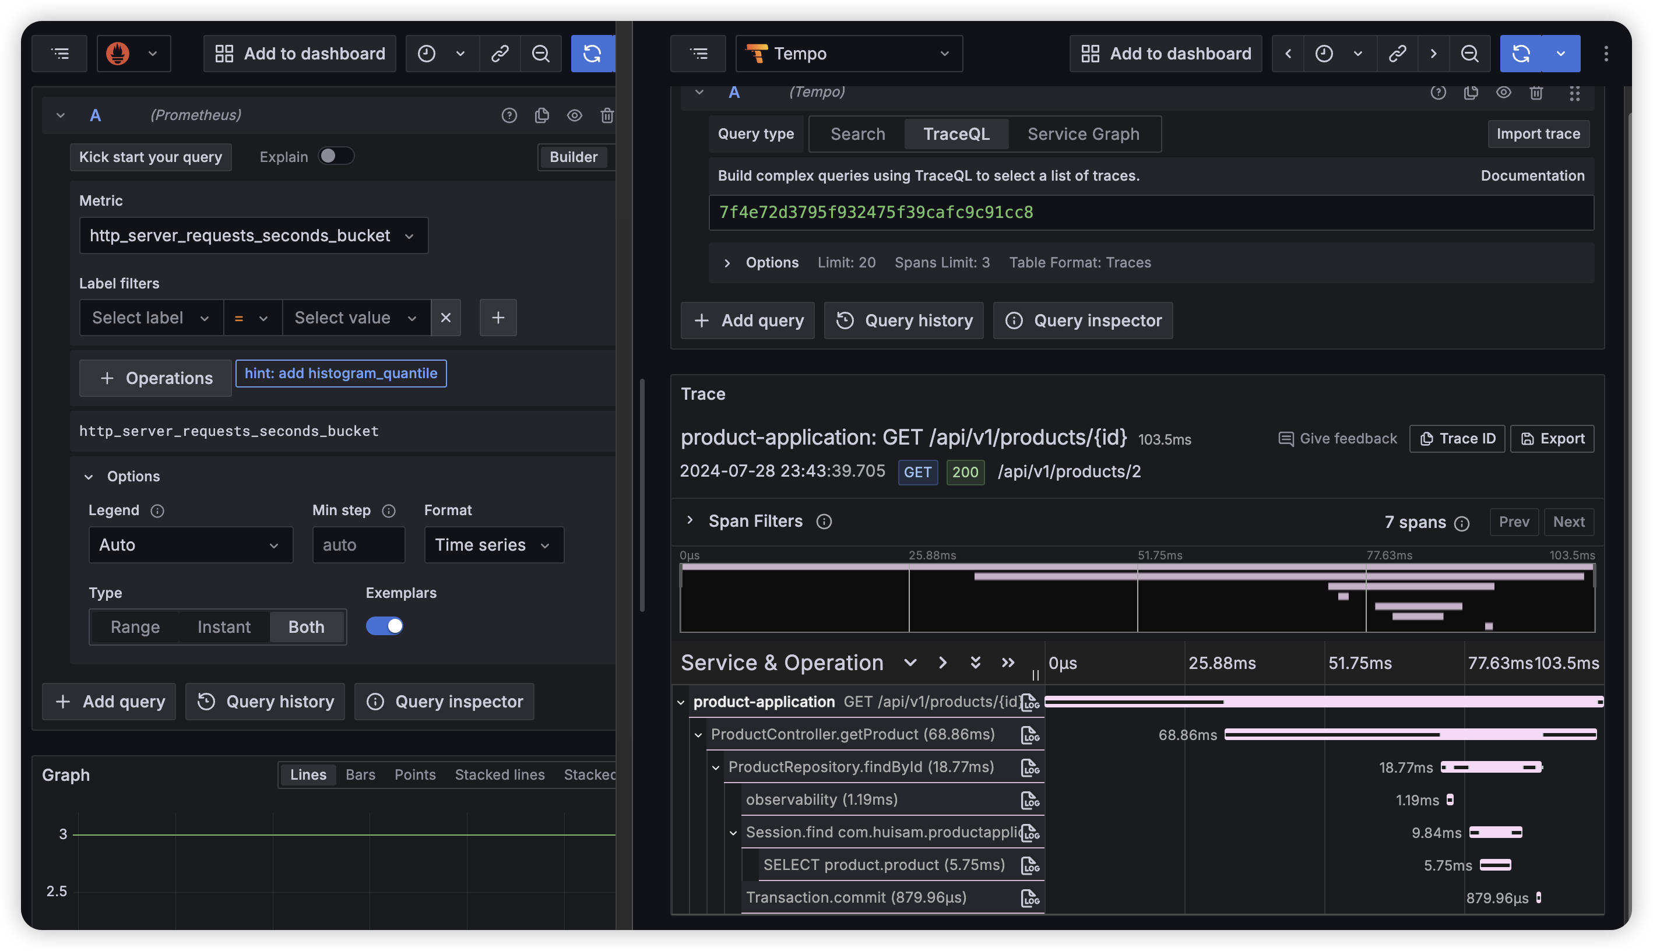Delete the Tempo query A with trash icon

(x=1536, y=93)
